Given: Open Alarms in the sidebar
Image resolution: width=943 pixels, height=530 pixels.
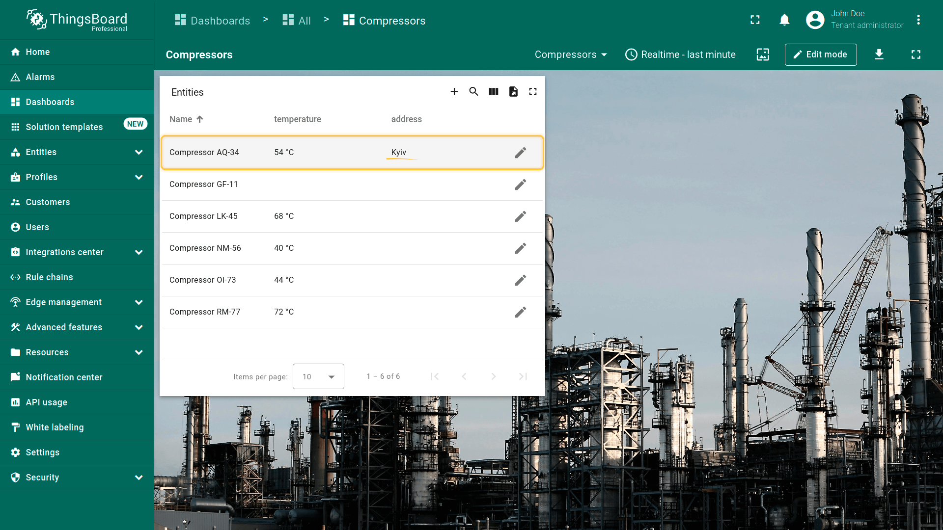Looking at the screenshot, I should (x=40, y=77).
